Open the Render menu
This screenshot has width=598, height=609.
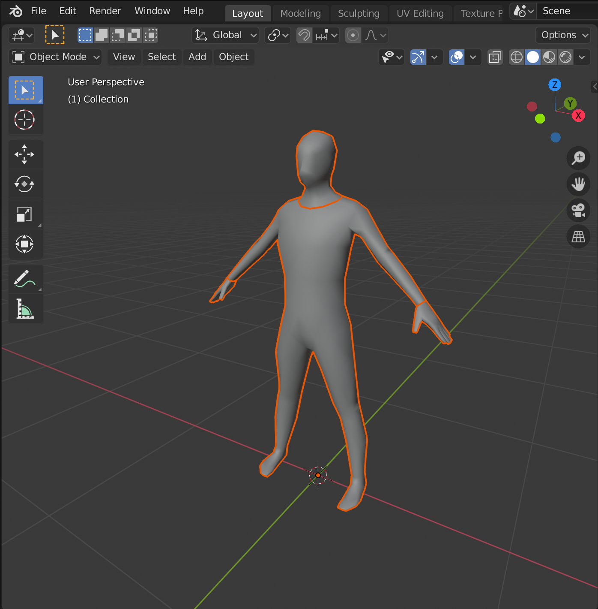pyautogui.click(x=105, y=11)
